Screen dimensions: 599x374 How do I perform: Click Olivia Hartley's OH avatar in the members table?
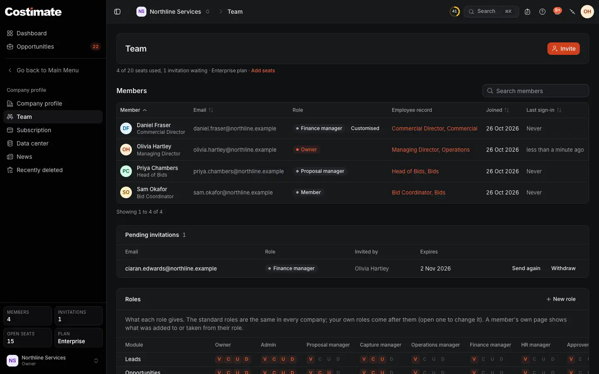pyautogui.click(x=126, y=150)
